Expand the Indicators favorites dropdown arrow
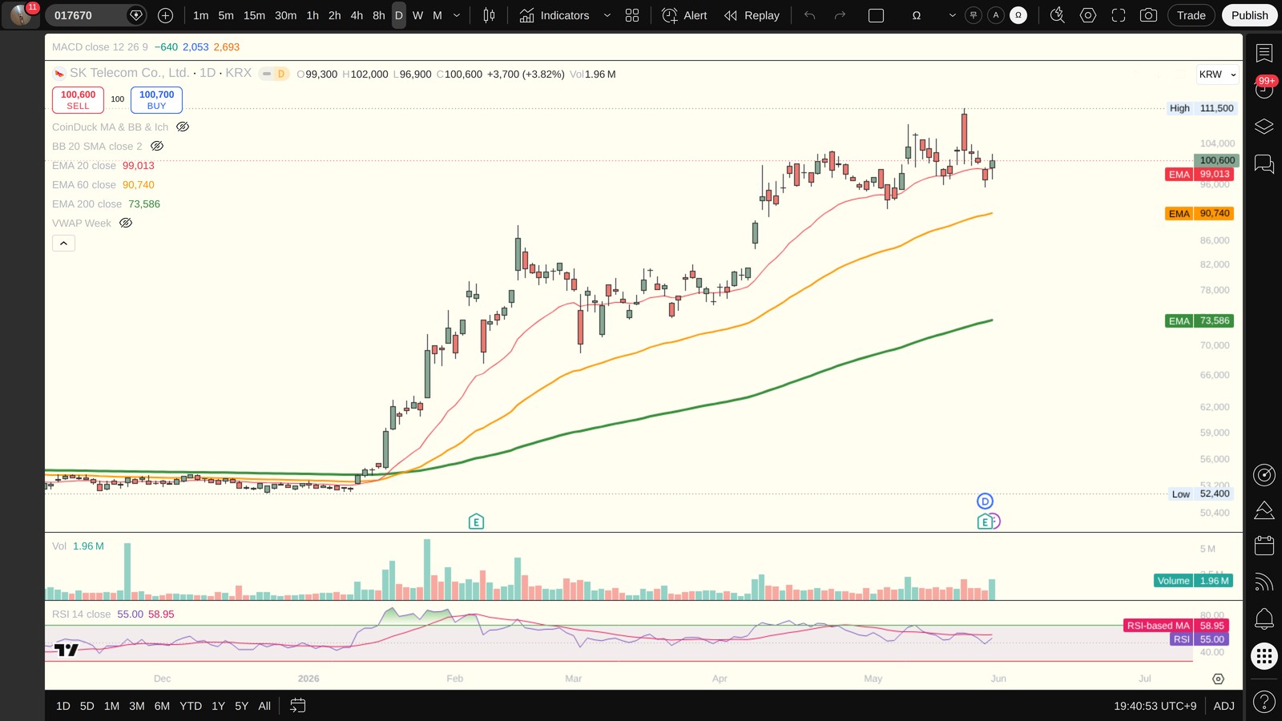This screenshot has height=721, width=1282. click(x=607, y=15)
